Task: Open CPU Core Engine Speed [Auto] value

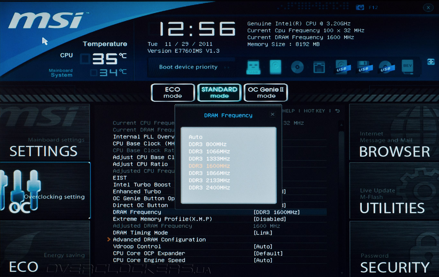Action: 263,261
